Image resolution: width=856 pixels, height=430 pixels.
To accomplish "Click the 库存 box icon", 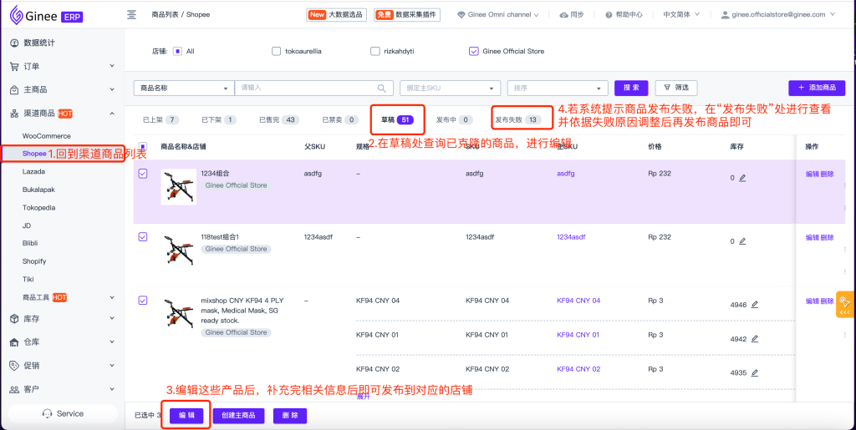I will click(15, 318).
